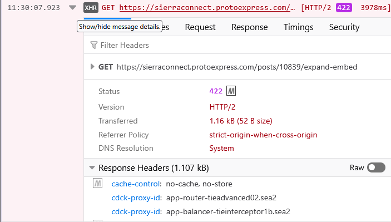The image size is (391, 222).
Task: Switch to the Request tab
Action: (x=200, y=27)
